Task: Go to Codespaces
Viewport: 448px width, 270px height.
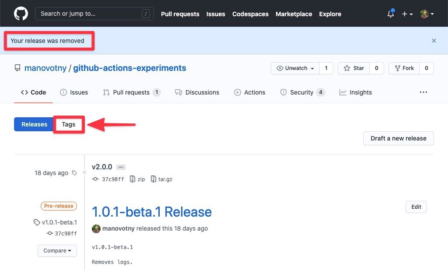Action: (250, 14)
